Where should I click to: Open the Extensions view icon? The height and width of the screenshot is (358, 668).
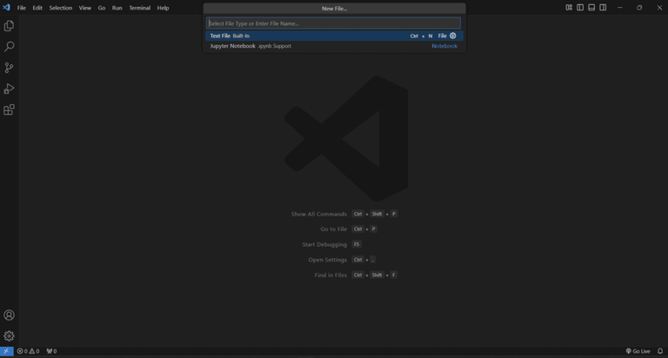tap(9, 109)
